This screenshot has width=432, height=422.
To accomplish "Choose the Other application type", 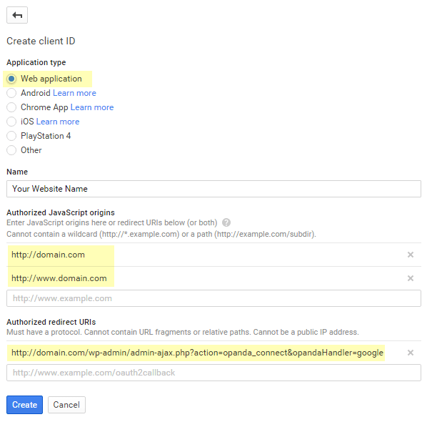I will pos(11,150).
